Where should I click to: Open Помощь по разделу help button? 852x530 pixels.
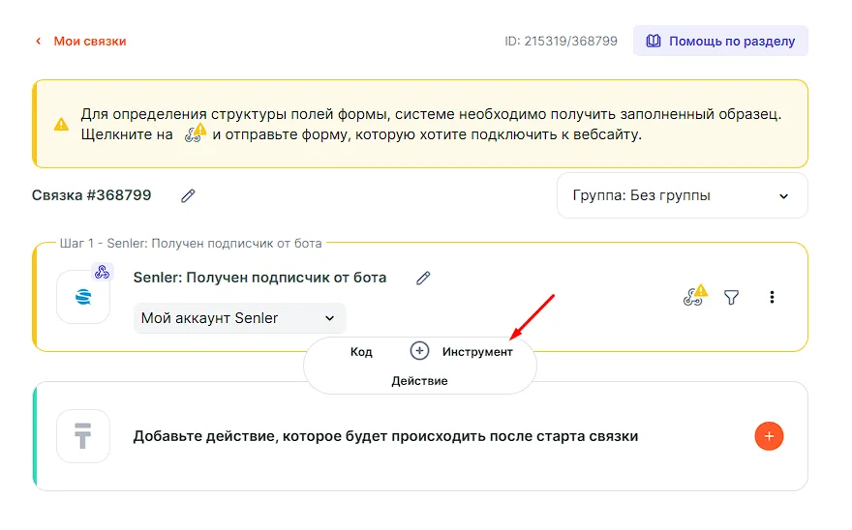point(720,42)
